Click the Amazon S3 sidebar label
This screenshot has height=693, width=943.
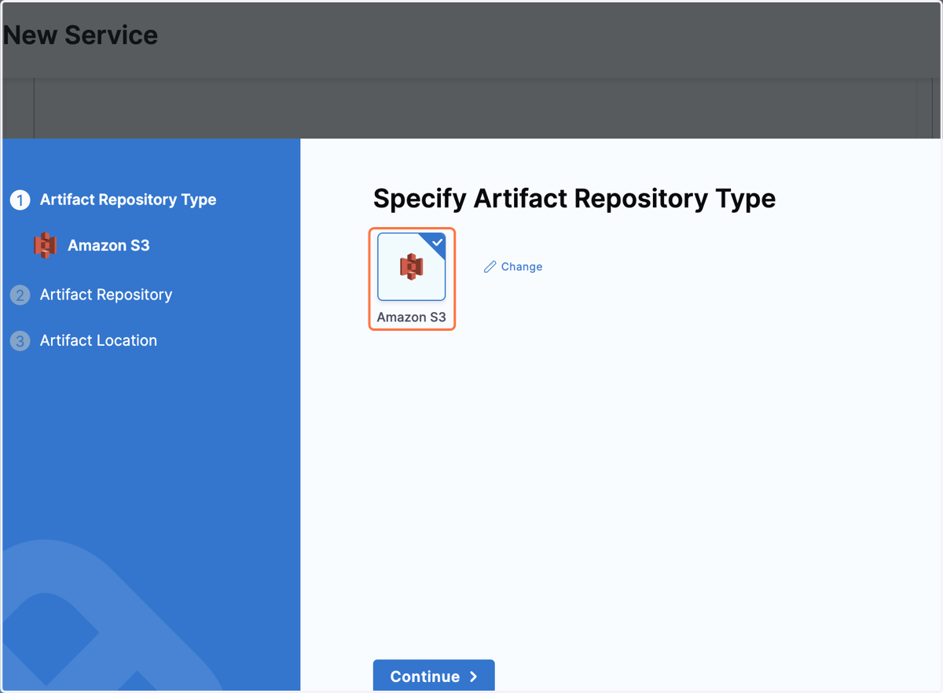108,245
